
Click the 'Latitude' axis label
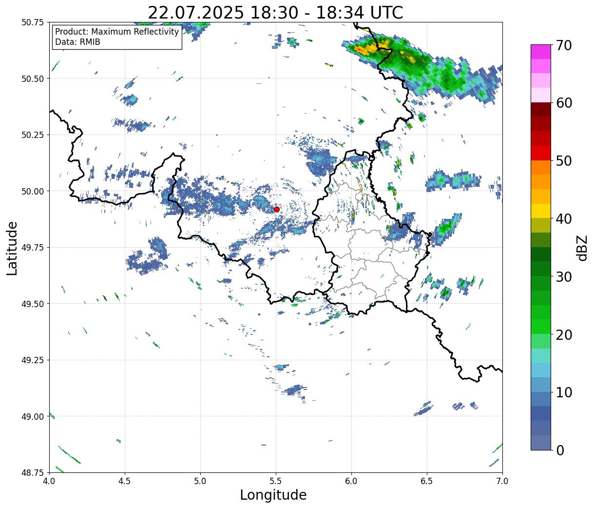click(12, 248)
